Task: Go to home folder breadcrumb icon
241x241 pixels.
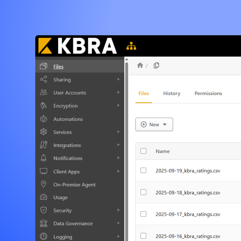Action: (140, 65)
